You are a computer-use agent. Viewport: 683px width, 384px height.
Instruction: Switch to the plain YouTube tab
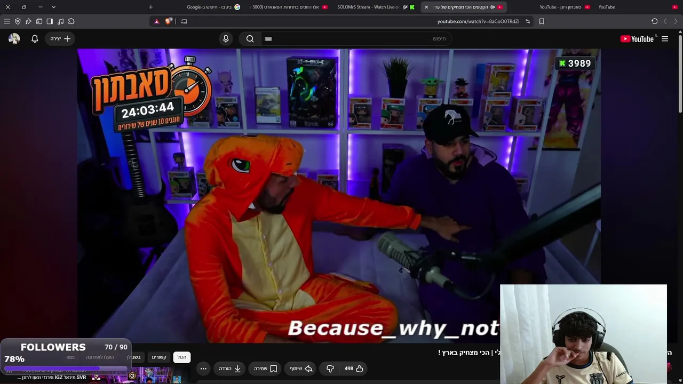(638, 7)
